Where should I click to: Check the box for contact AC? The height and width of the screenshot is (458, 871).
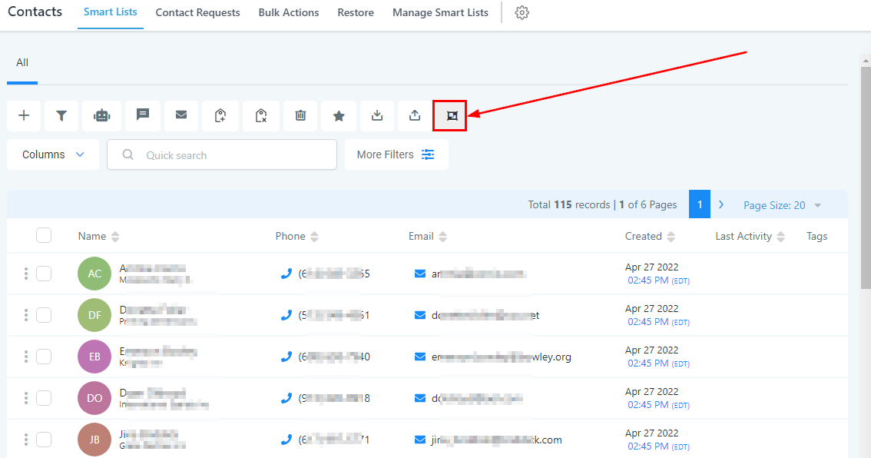[44, 274]
